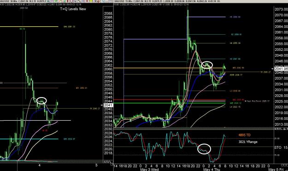
Task: Click date label '4' on left time axis
Action: [40, 165]
